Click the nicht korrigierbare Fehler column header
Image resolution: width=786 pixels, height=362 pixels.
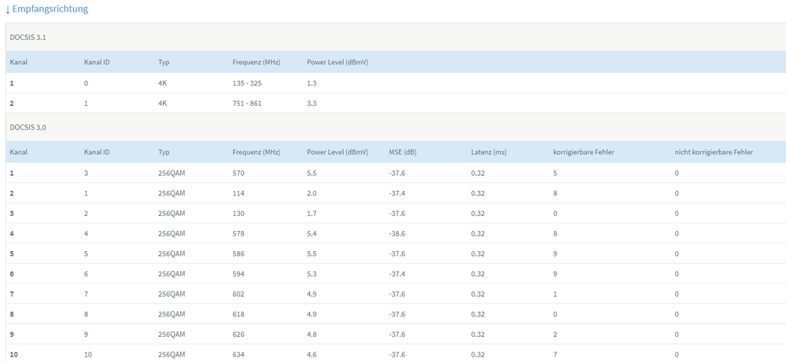714,152
